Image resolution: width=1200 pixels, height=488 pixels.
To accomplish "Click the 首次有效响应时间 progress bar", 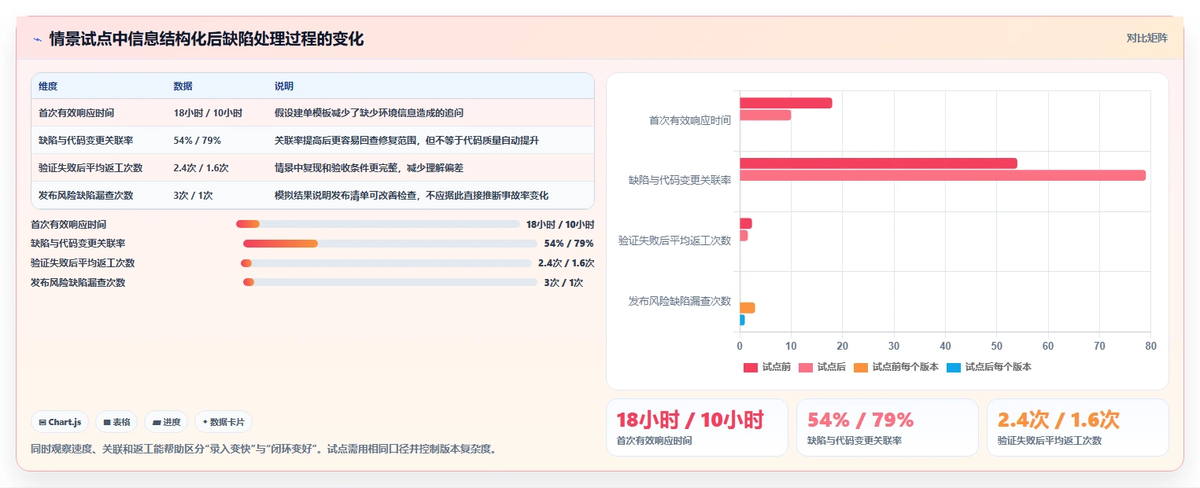I will point(378,224).
